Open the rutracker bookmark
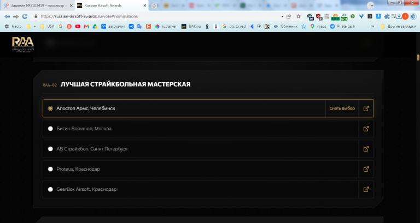 pyautogui.click(x=166, y=26)
